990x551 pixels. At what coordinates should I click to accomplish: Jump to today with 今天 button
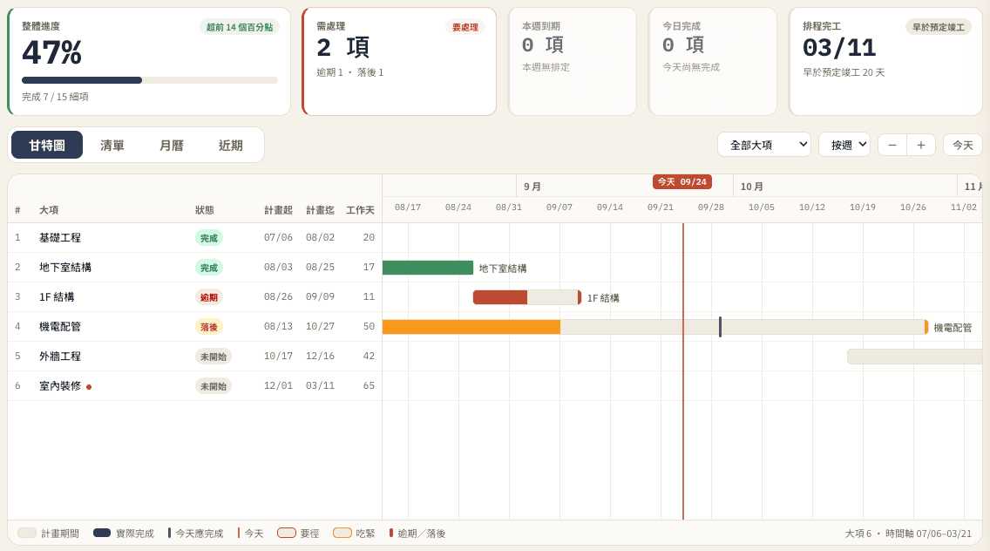point(963,145)
